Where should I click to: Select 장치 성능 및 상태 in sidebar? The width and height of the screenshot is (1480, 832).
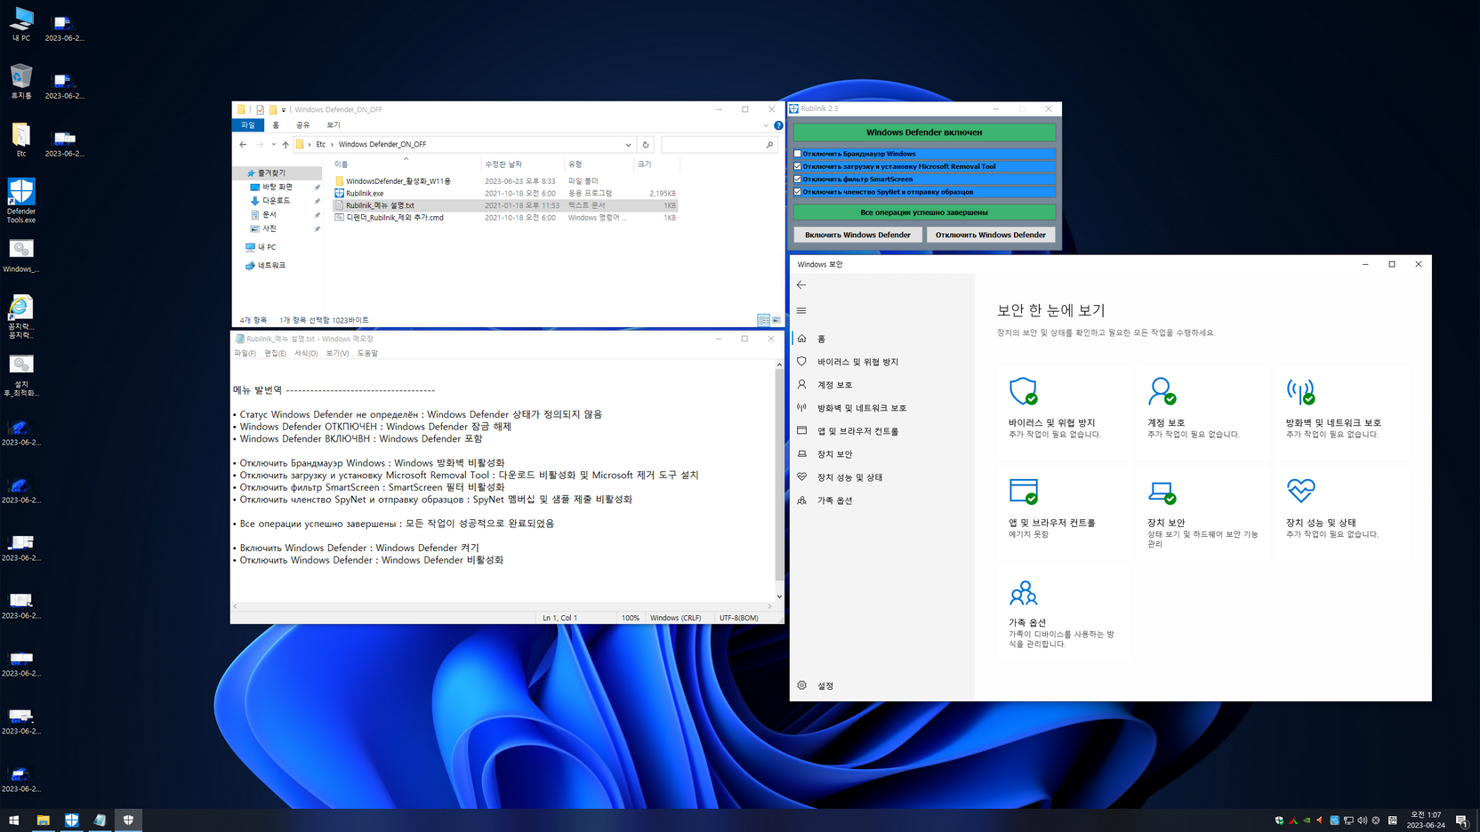coord(849,477)
